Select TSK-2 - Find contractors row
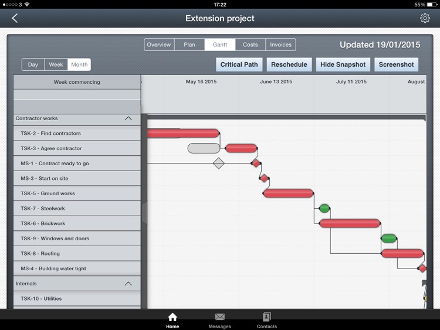Screen dimensions: 440x330 (x=77, y=134)
